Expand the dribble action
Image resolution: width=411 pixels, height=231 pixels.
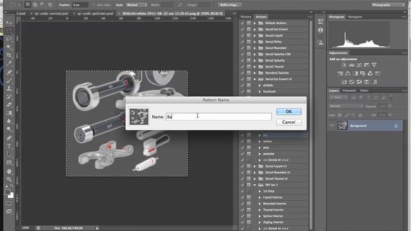point(259,85)
